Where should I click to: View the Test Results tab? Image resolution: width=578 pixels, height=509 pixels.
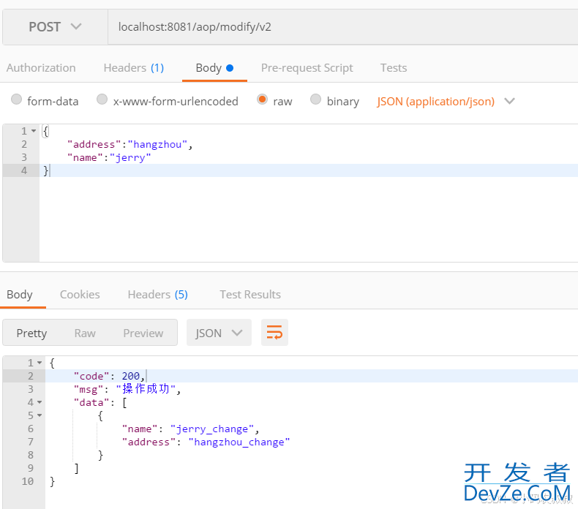(x=250, y=295)
